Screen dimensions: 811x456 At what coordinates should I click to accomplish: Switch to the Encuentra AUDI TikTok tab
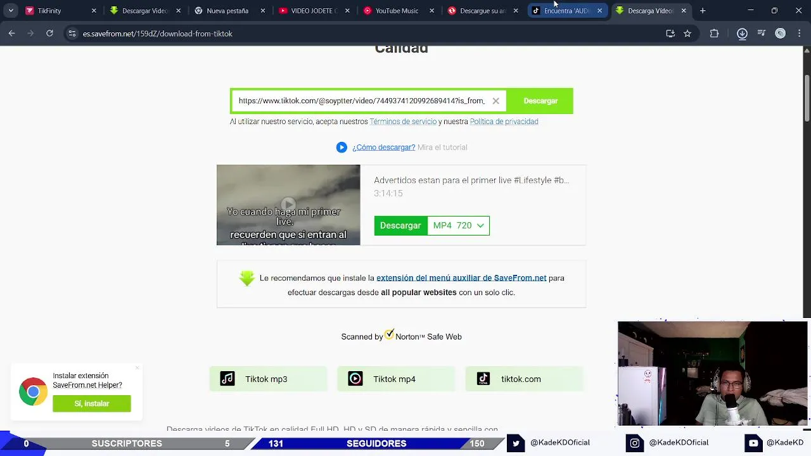[x=566, y=11]
